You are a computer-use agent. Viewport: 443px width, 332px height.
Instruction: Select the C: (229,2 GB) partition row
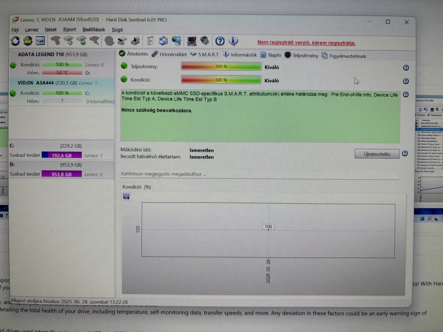62,151
